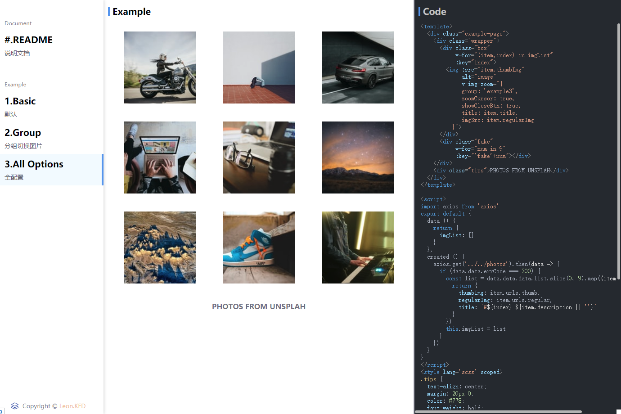Viewport: 621px width, 414px height.
Task: Click the code panel horizontal scrollbar
Action: pyautogui.click(x=498, y=412)
